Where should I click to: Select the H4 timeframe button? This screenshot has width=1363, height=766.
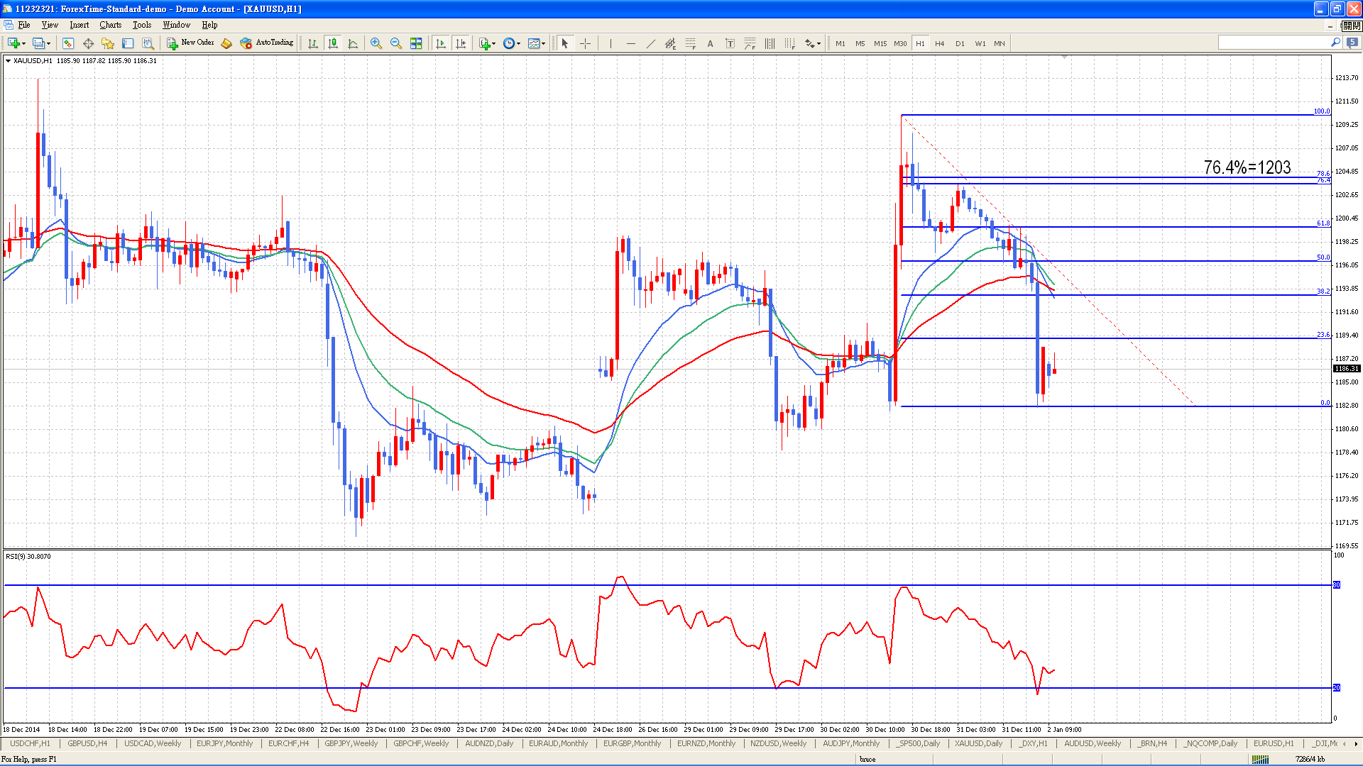pyautogui.click(x=940, y=43)
